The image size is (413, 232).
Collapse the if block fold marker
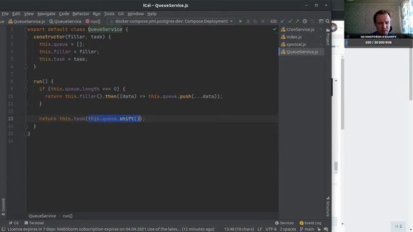pyautogui.click(x=26, y=89)
